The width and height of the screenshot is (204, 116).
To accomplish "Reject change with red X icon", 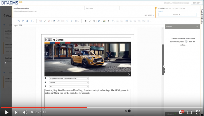I will (49, 21).
